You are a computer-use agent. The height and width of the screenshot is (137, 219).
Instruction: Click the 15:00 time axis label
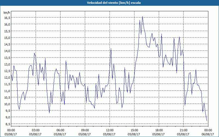coord(134,130)
